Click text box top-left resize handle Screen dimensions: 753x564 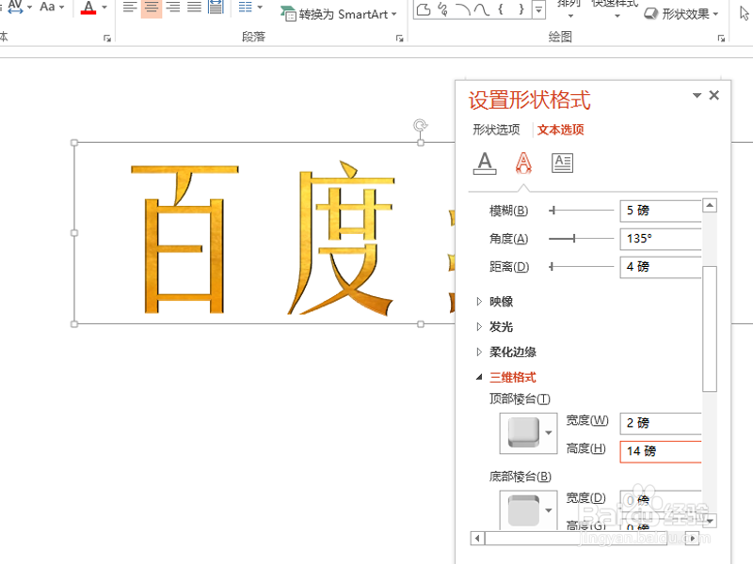74,143
